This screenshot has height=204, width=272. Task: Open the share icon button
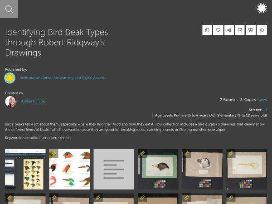pyautogui.click(x=229, y=30)
